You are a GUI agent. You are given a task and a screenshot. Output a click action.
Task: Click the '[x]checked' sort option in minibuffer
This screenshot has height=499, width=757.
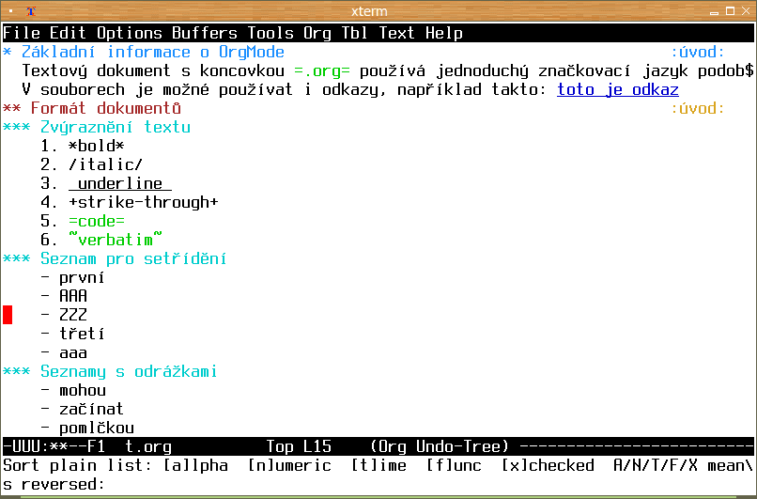[x=548, y=466]
